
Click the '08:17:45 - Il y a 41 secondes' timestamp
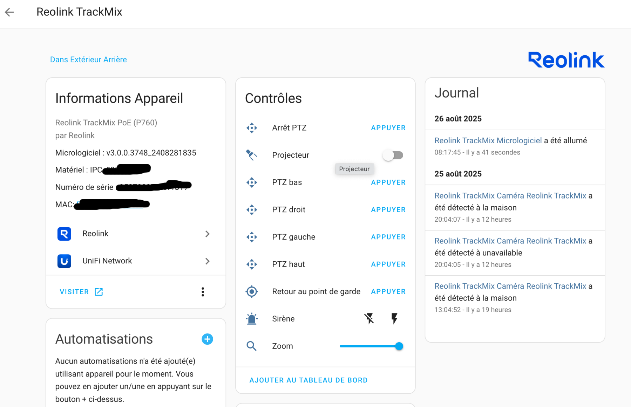point(477,152)
